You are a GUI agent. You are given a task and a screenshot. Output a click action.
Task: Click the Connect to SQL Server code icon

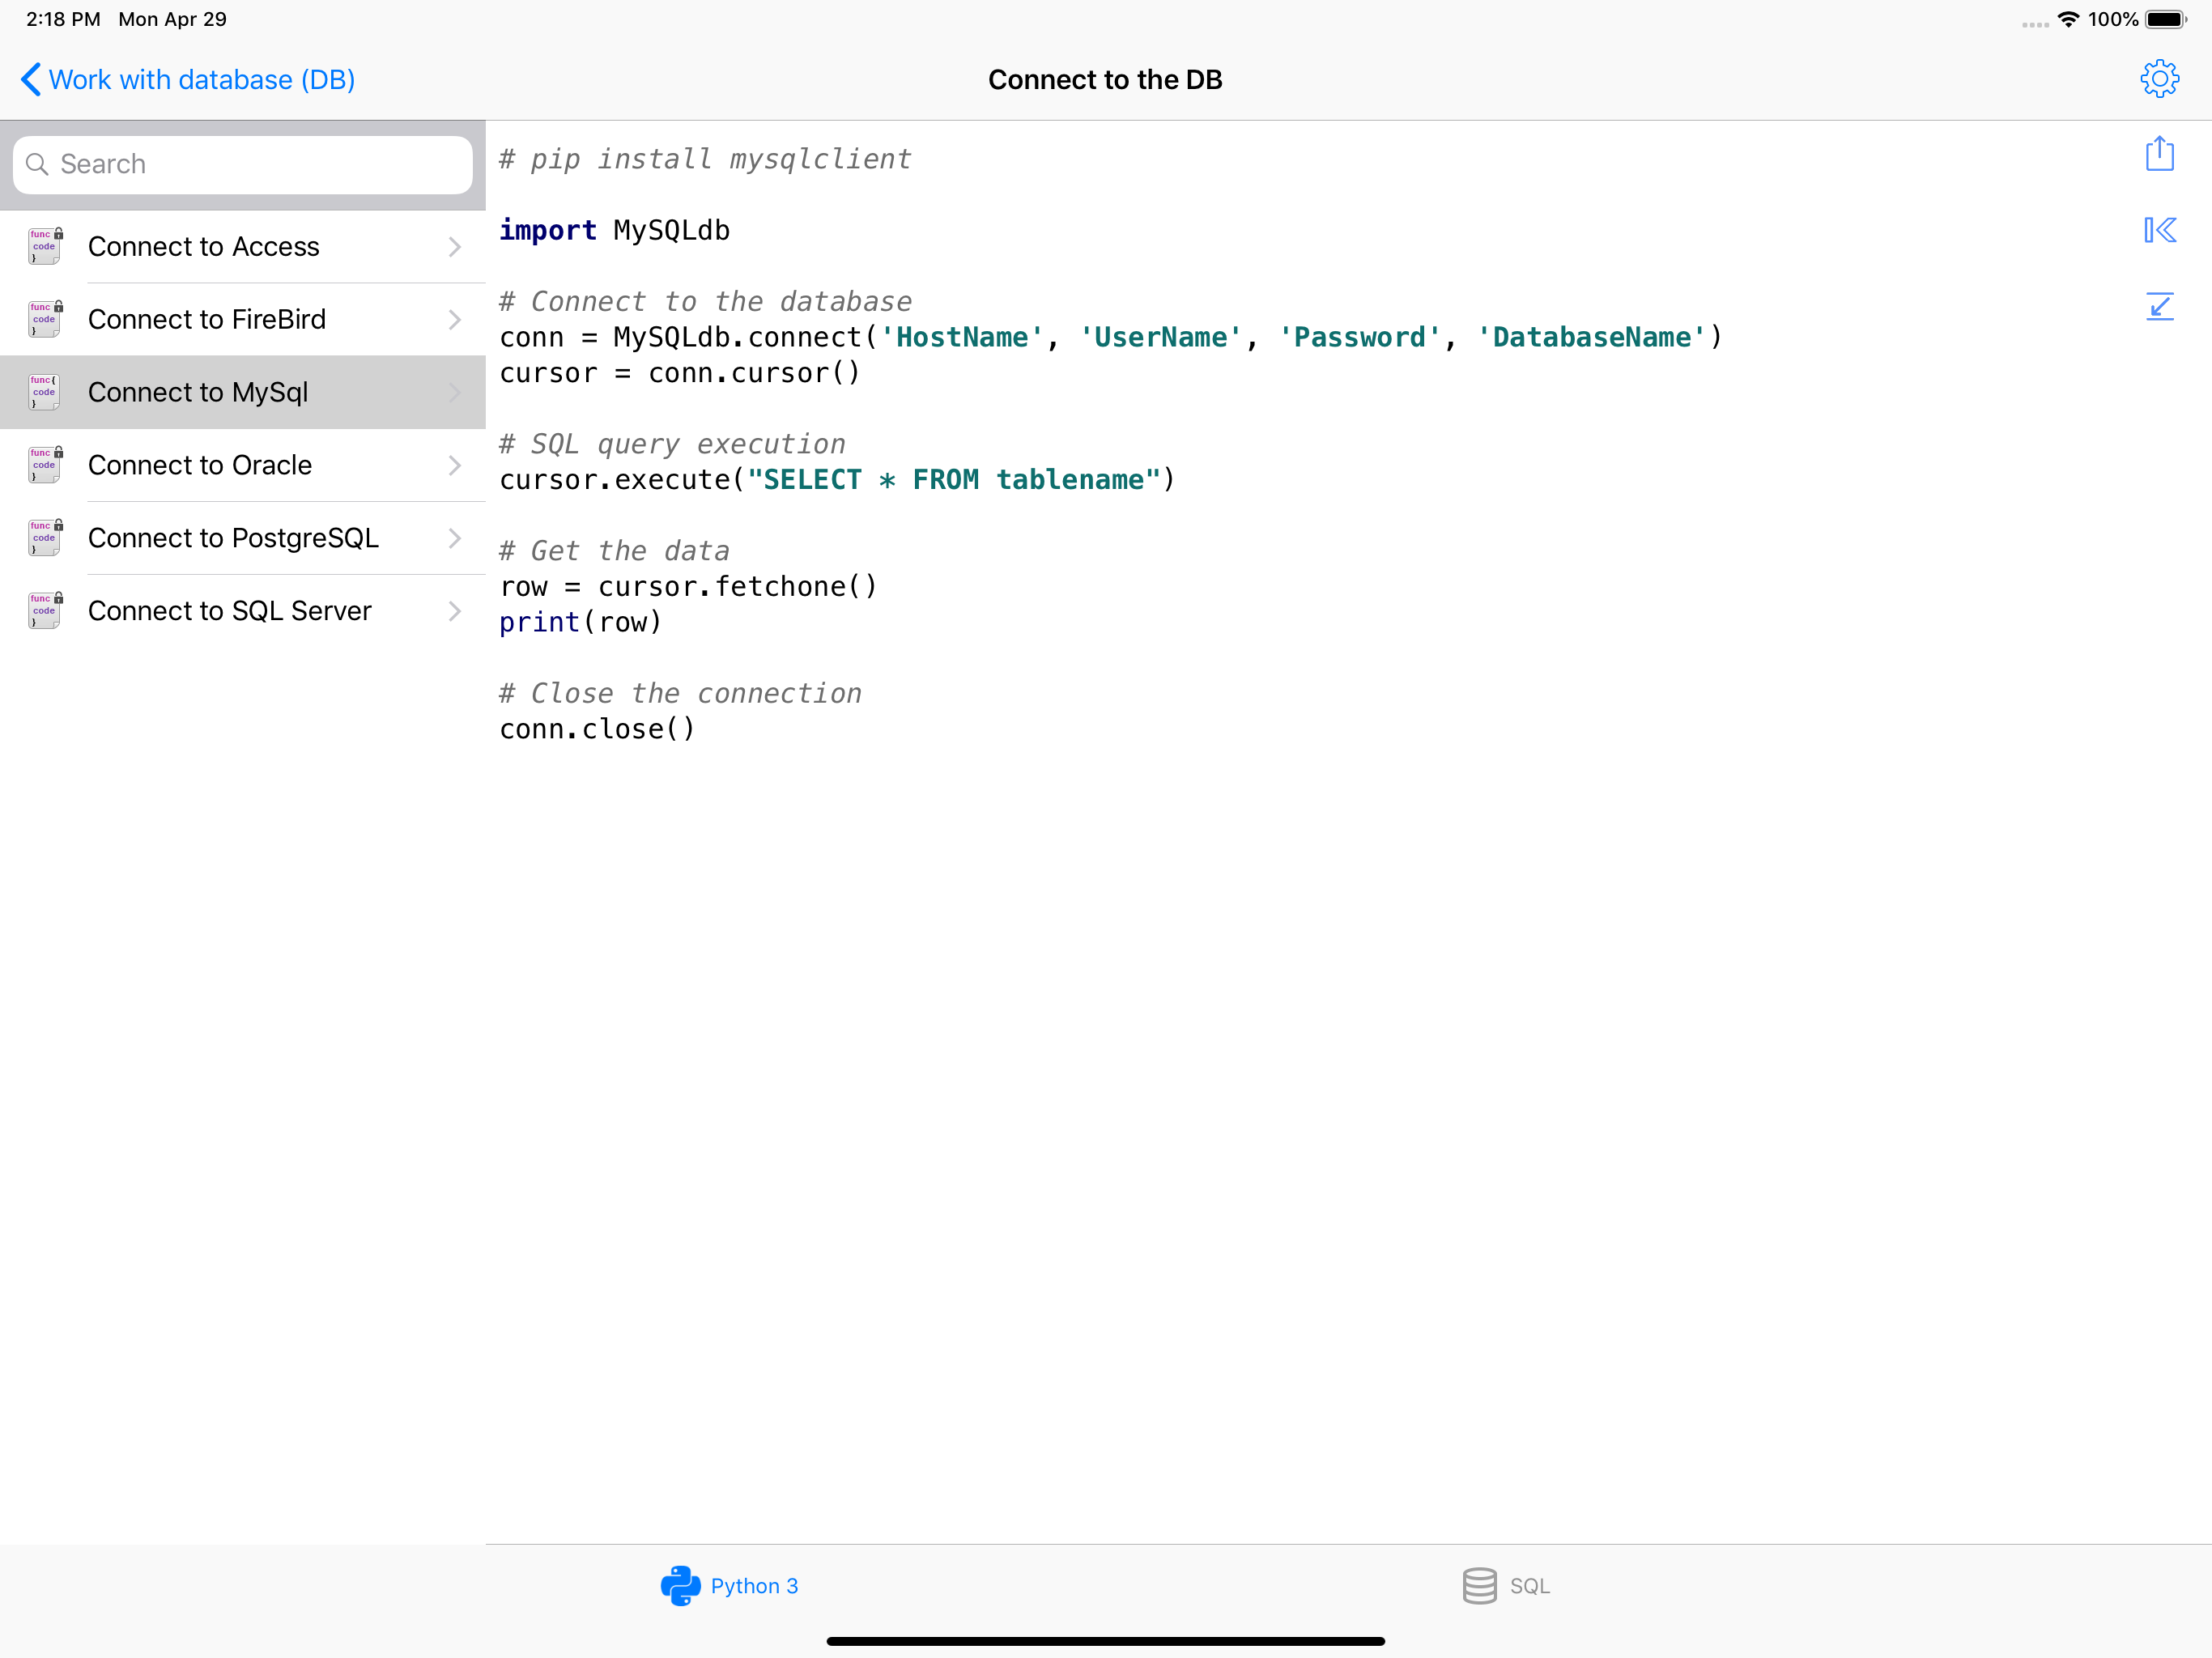click(45, 611)
